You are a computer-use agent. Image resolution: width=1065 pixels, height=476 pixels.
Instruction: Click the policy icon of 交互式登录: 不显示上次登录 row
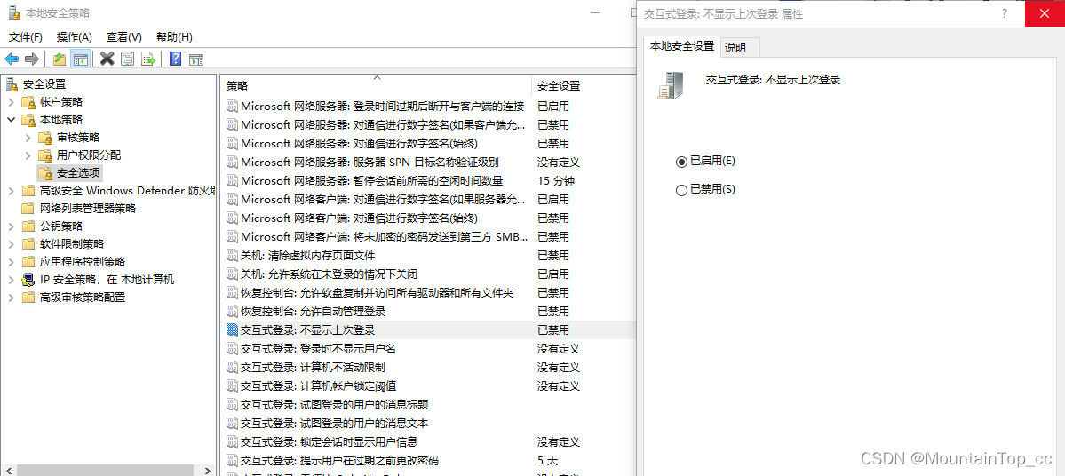(232, 330)
